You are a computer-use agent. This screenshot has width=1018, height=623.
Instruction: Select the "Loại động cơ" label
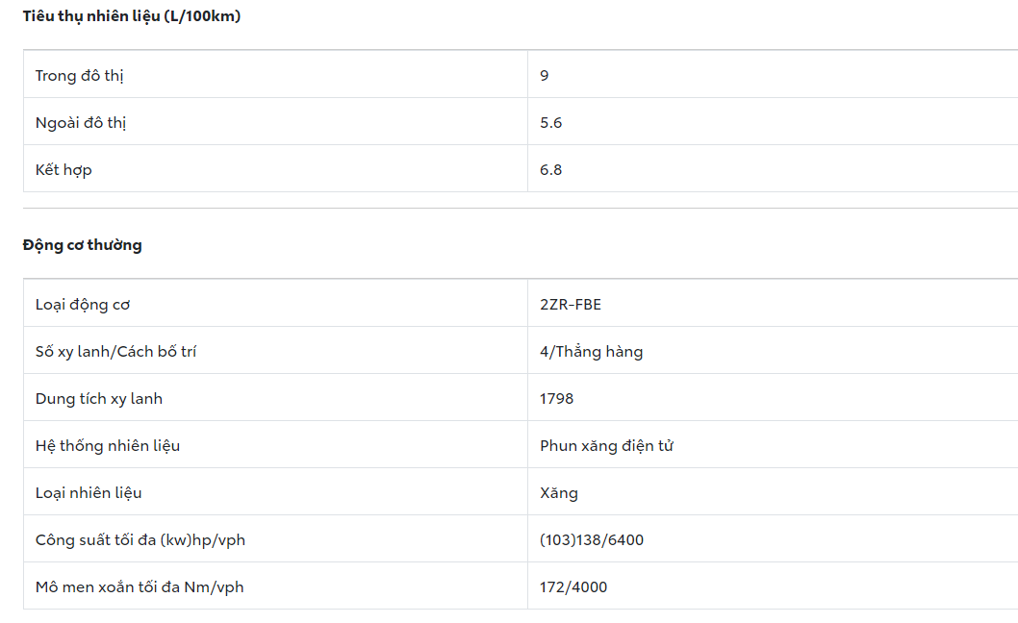[83, 305]
